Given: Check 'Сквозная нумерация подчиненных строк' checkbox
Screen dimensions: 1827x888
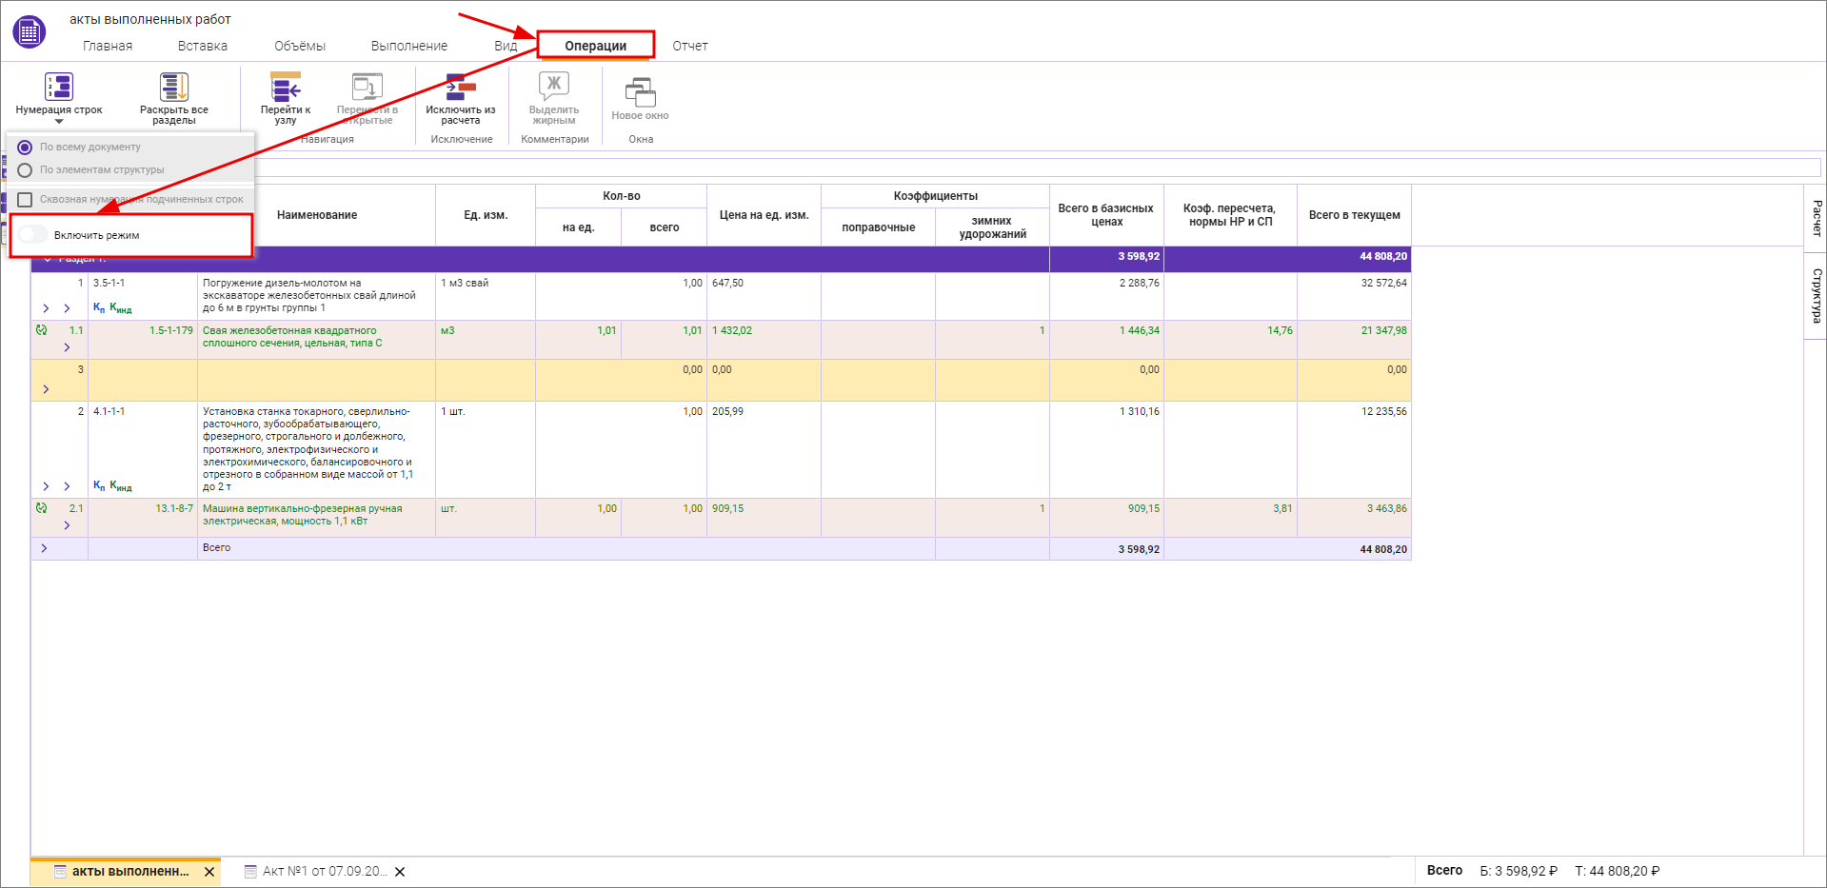Looking at the screenshot, I should click(x=26, y=200).
